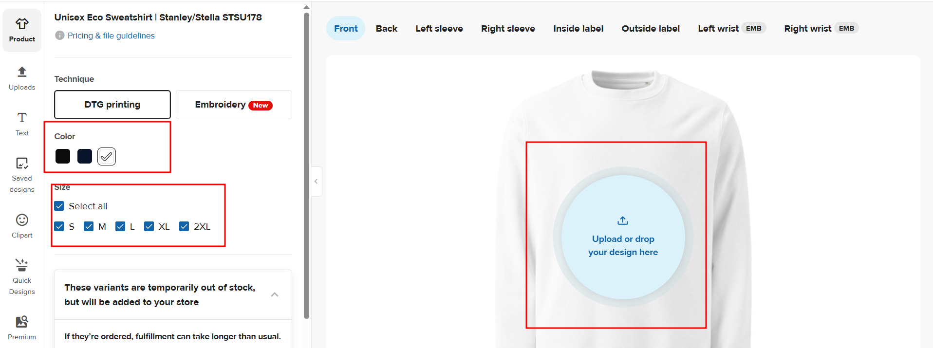Select the Text tool

(22, 124)
